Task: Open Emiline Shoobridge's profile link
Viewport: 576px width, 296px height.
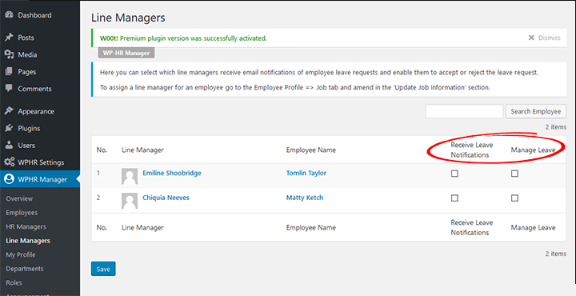Action: [x=172, y=173]
